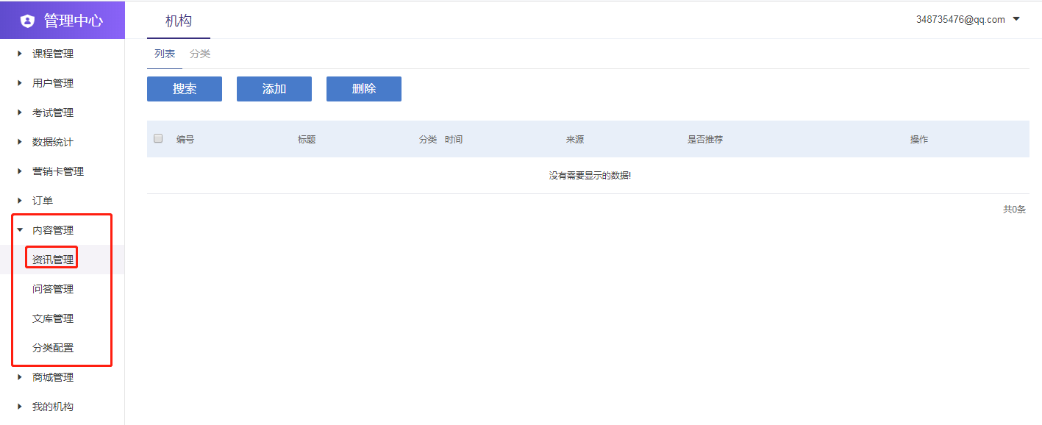
Task: Click the 搜索 button
Action: click(x=185, y=89)
